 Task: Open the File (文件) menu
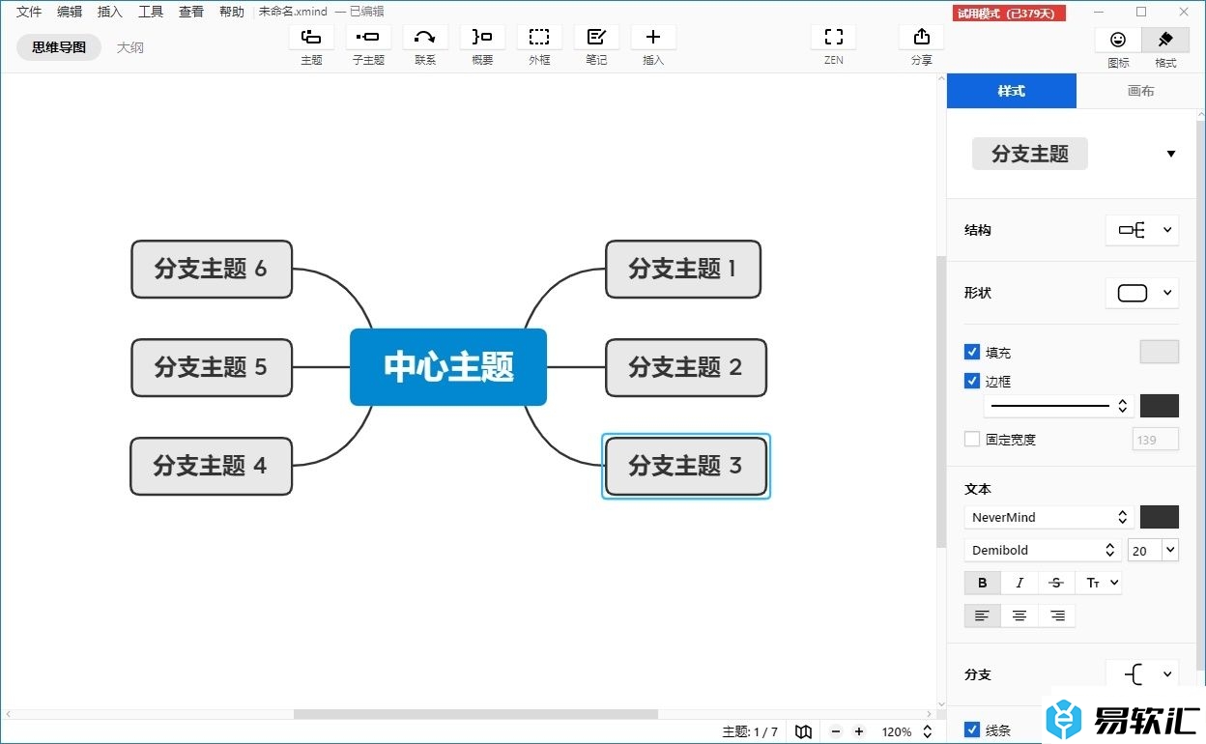[x=29, y=12]
